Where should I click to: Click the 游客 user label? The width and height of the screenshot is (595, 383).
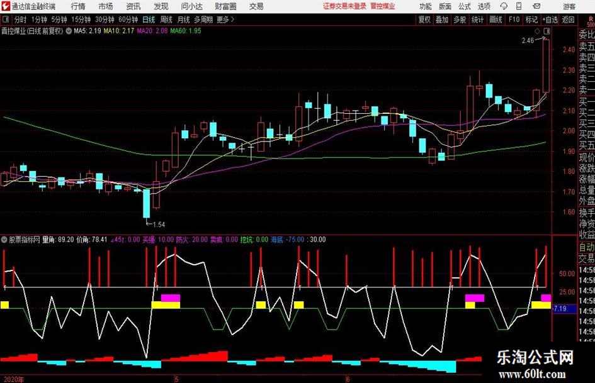pos(569,6)
